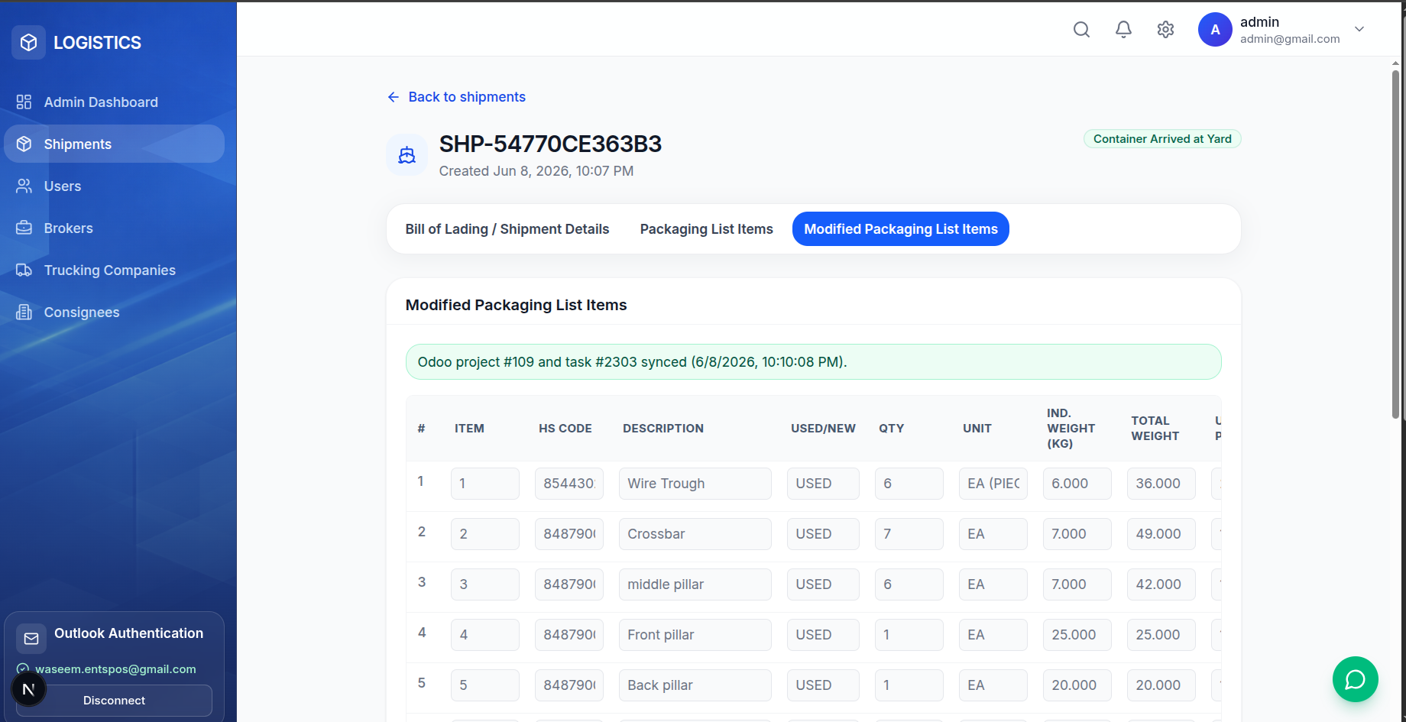Open Trucking Companies in the sidebar
The width and height of the screenshot is (1406, 722).
[x=114, y=270]
